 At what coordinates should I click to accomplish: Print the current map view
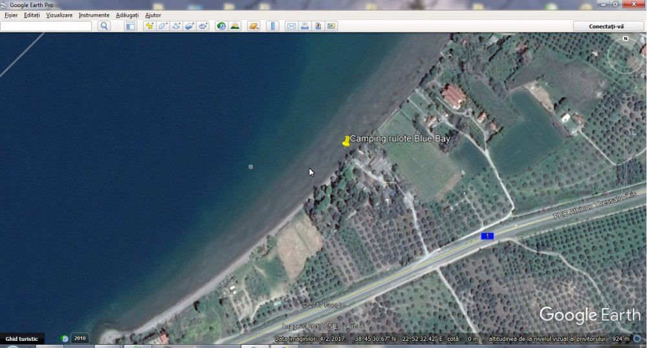point(305,26)
